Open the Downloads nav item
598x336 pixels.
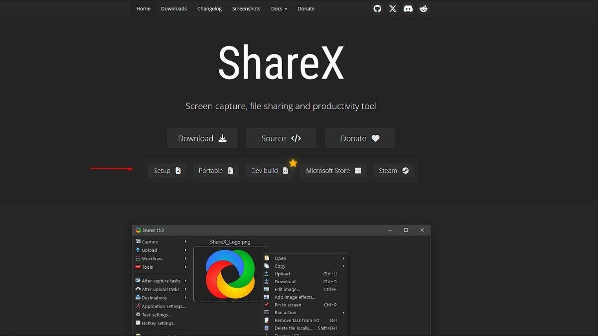(x=174, y=8)
